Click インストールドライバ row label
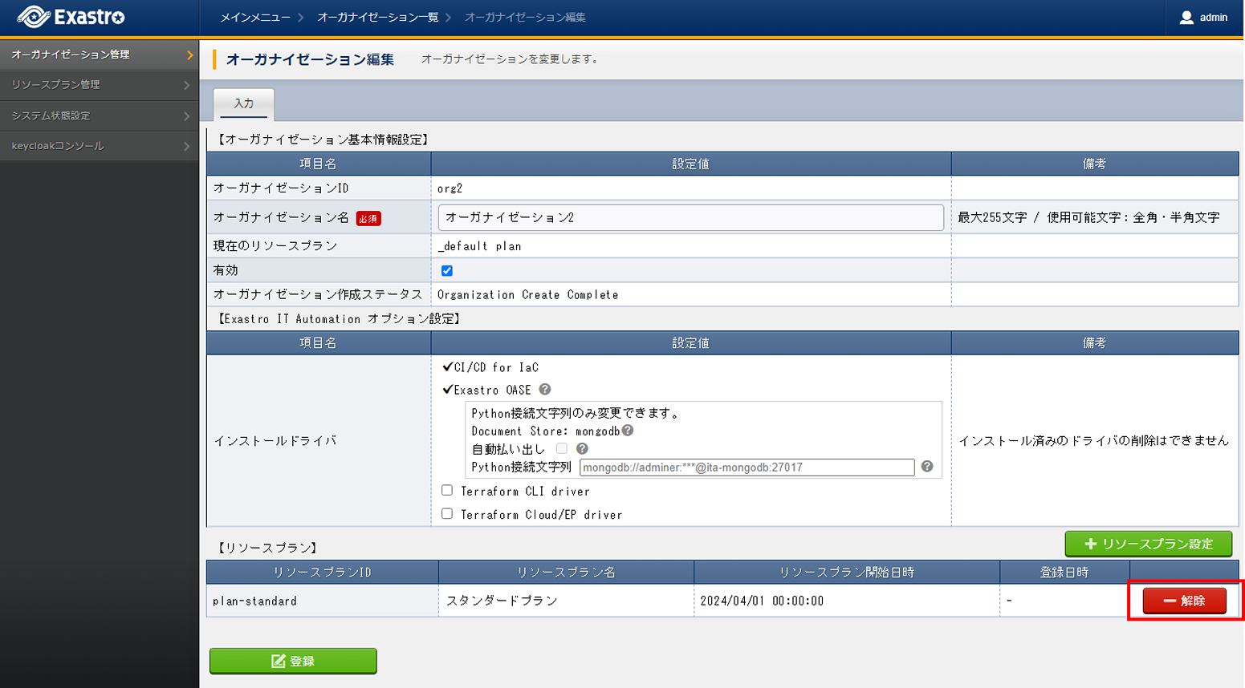 coord(275,441)
